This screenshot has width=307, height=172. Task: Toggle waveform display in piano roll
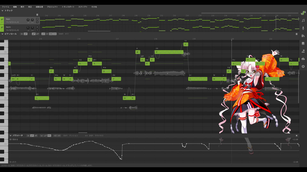51,34
